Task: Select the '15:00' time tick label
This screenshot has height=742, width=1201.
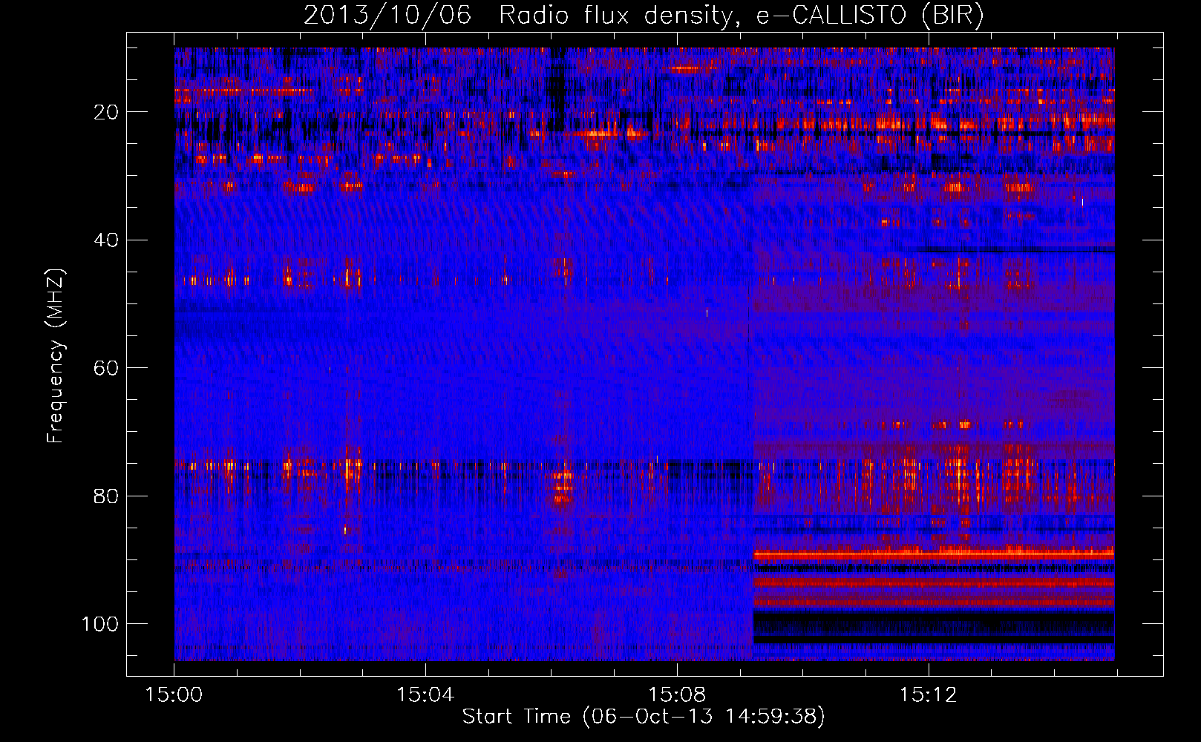Action: (174, 695)
